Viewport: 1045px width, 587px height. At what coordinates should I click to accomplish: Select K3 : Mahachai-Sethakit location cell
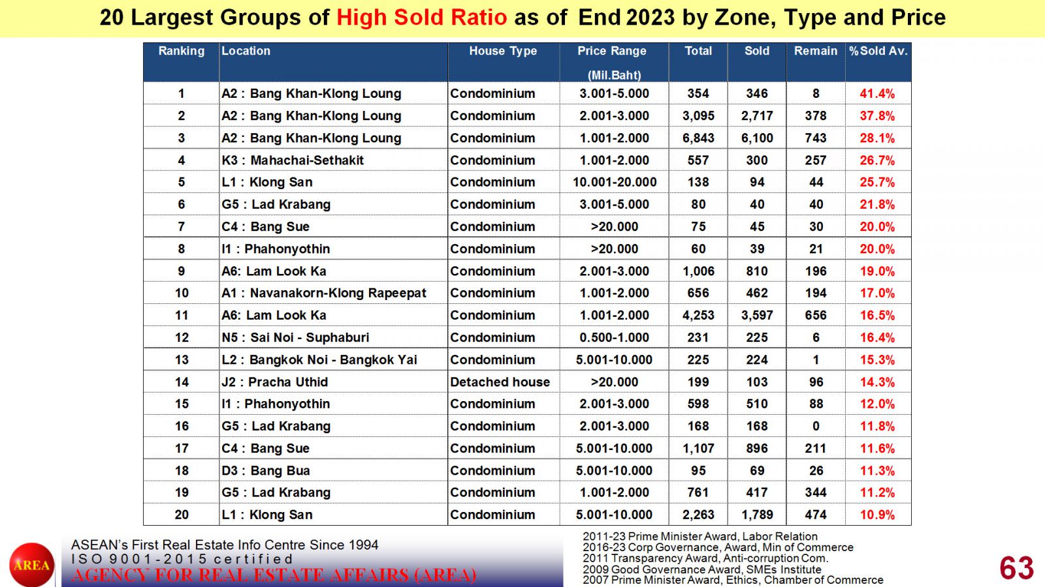293,160
